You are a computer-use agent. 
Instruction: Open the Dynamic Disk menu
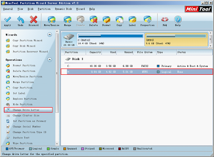tap(63, 9)
